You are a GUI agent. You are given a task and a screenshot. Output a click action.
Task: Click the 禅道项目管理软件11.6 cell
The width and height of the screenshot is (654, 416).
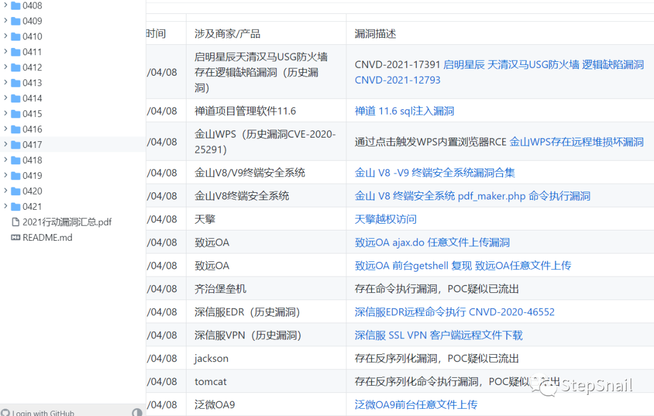pyautogui.click(x=245, y=111)
